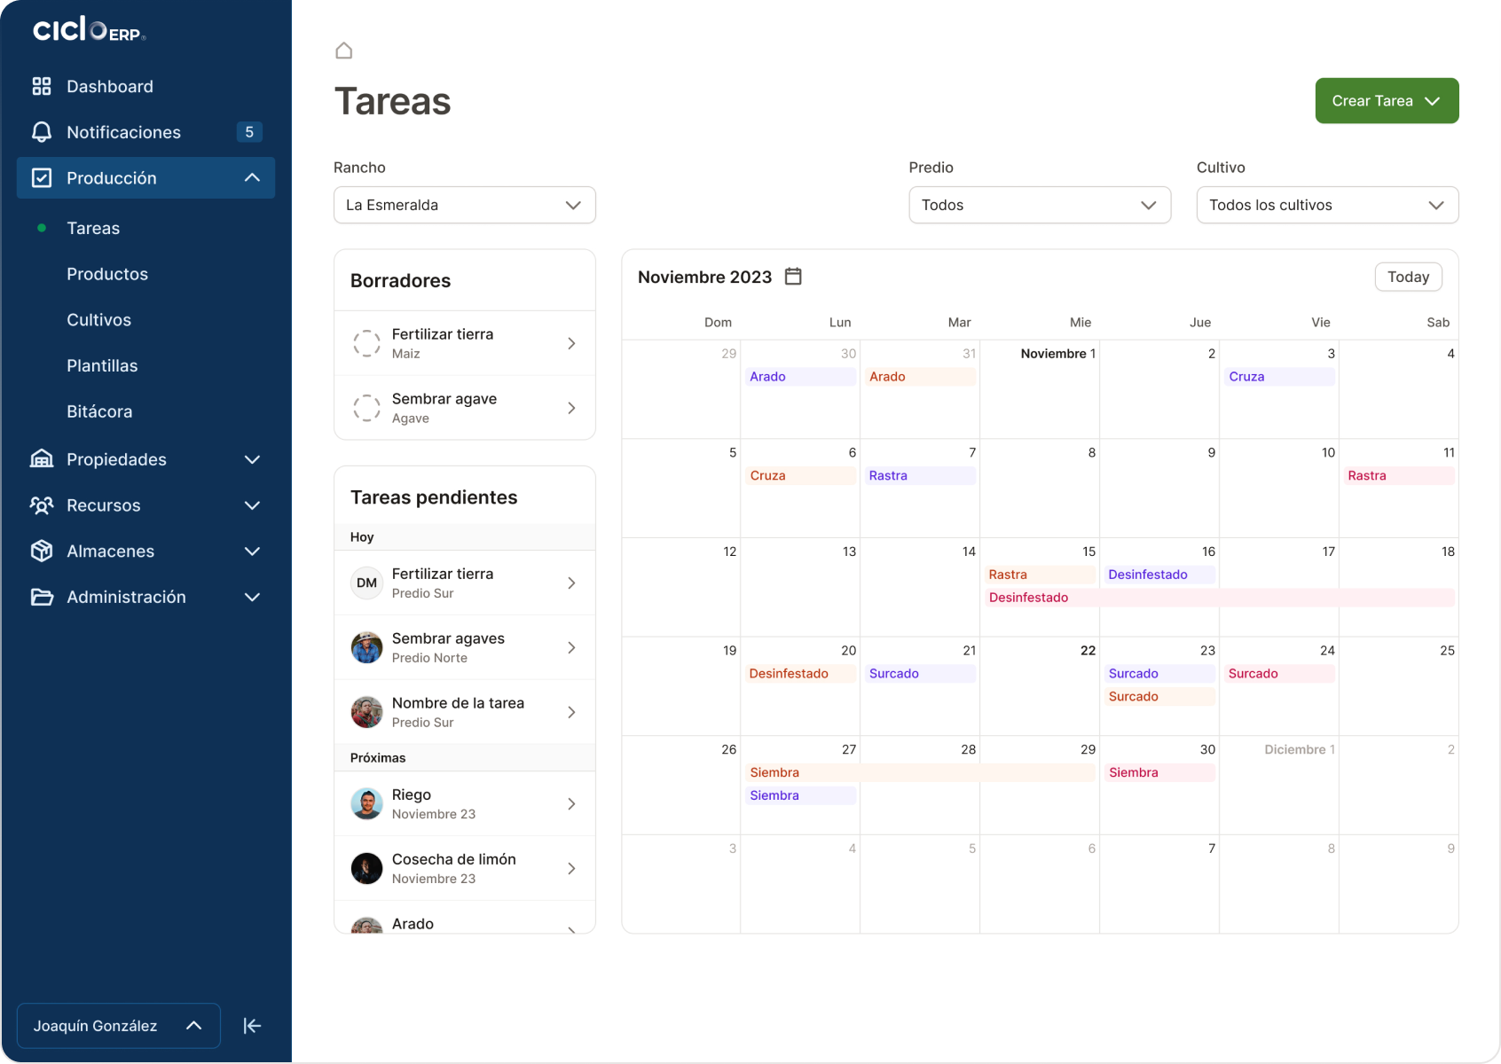Viewport: 1501px width, 1064px height.
Task: Switch to the Plantillas section
Action: tap(102, 365)
